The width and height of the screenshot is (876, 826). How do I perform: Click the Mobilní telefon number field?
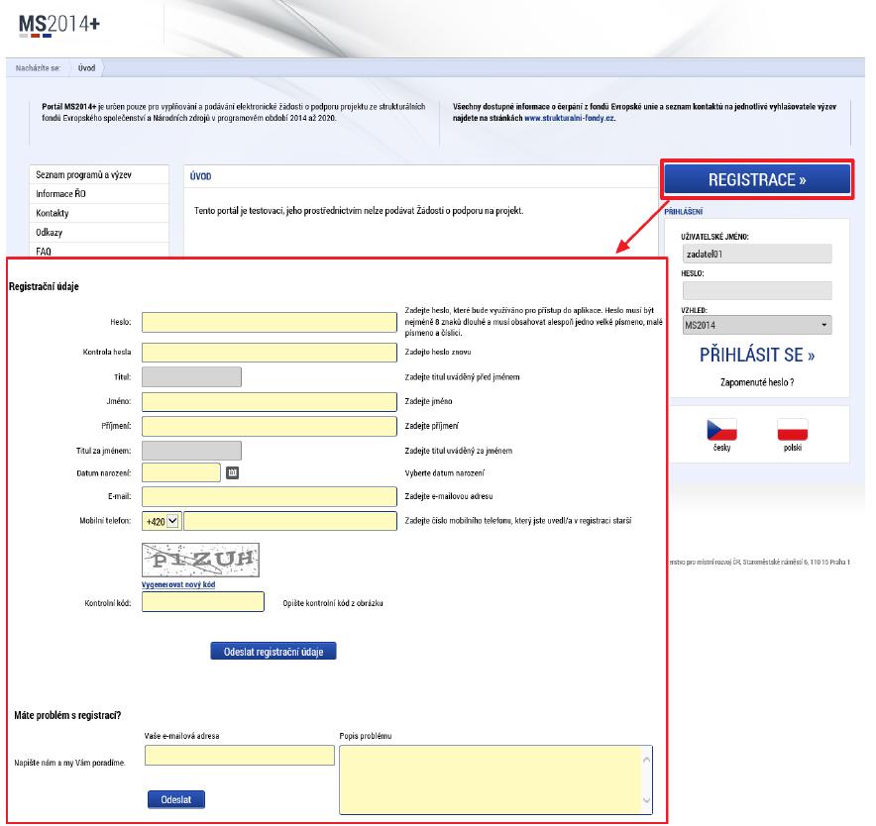(290, 521)
